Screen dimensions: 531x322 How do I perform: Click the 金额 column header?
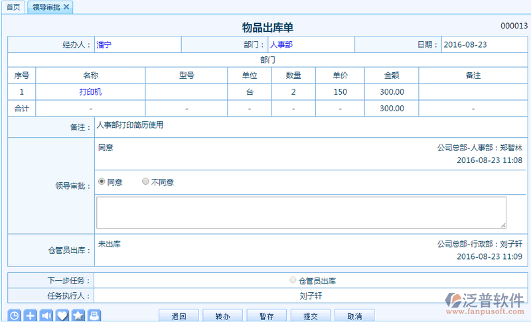(x=392, y=76)
